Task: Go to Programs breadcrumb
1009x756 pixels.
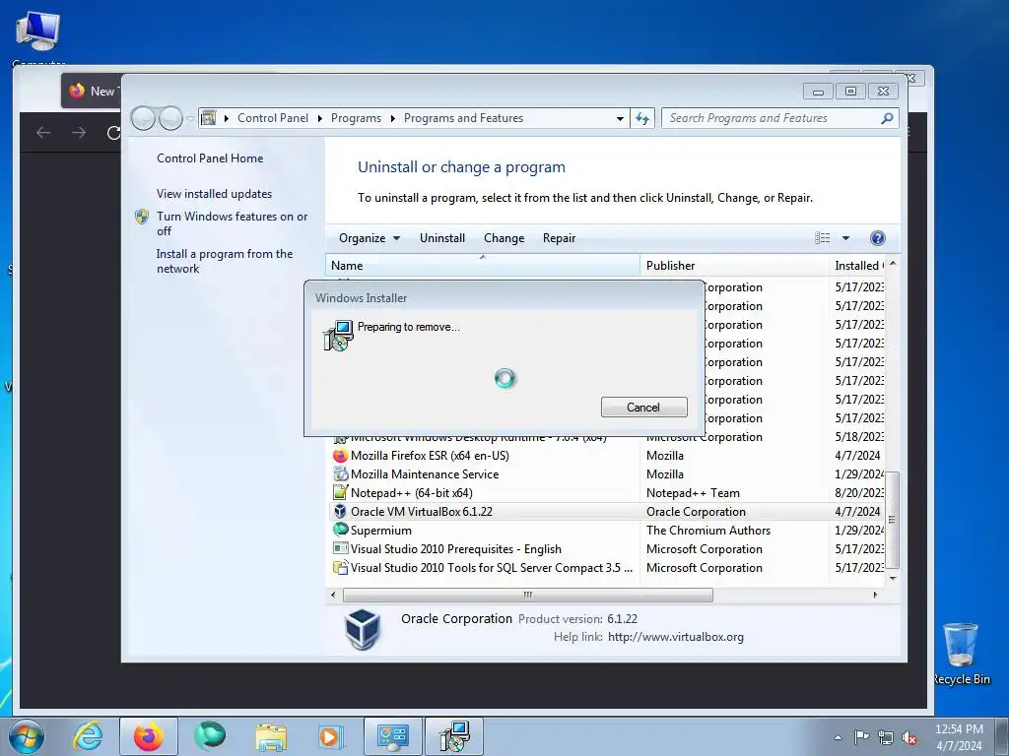Action: [x=356, y=118]
